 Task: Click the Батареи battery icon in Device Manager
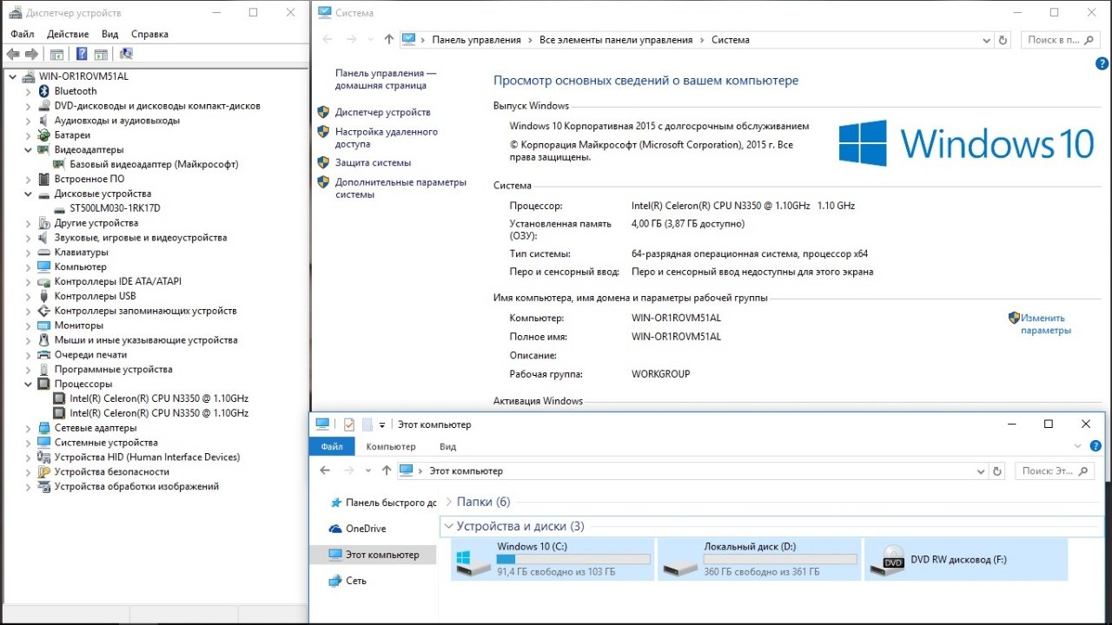[44, 135]
